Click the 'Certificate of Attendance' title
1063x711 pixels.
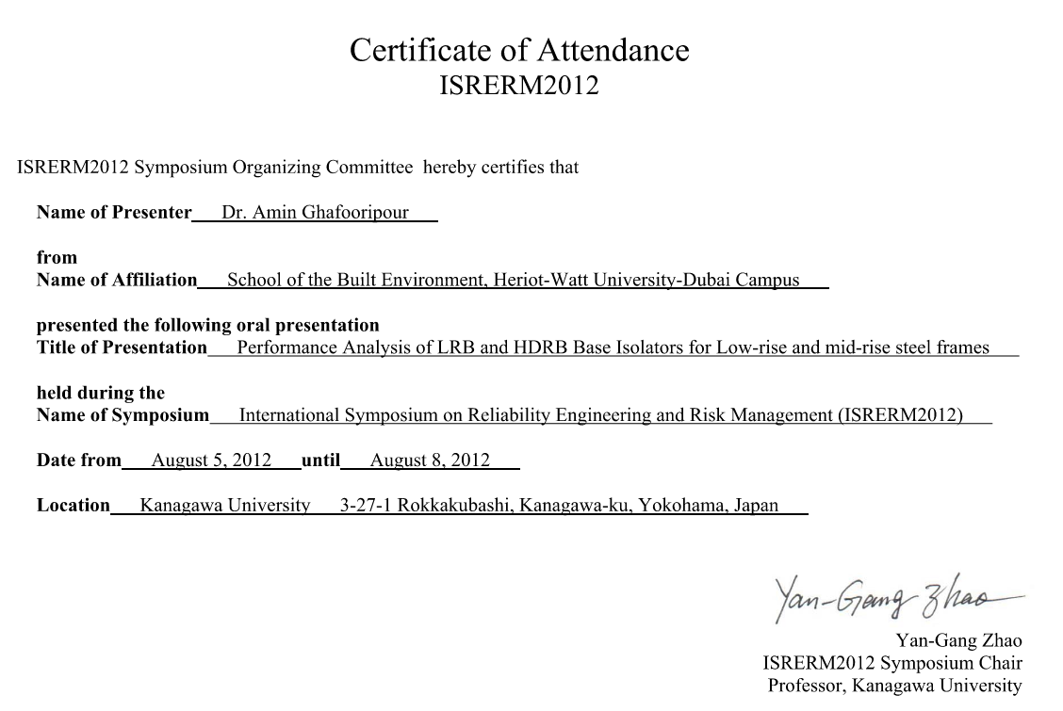coord(519,50)
